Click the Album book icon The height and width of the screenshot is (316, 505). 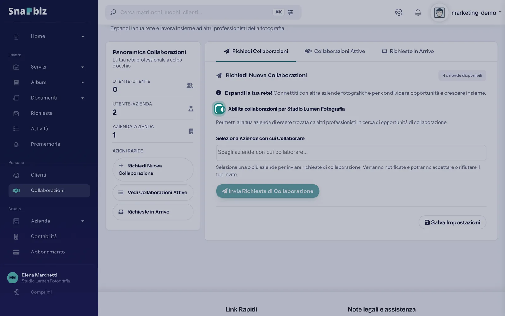[x=16, y=82]
